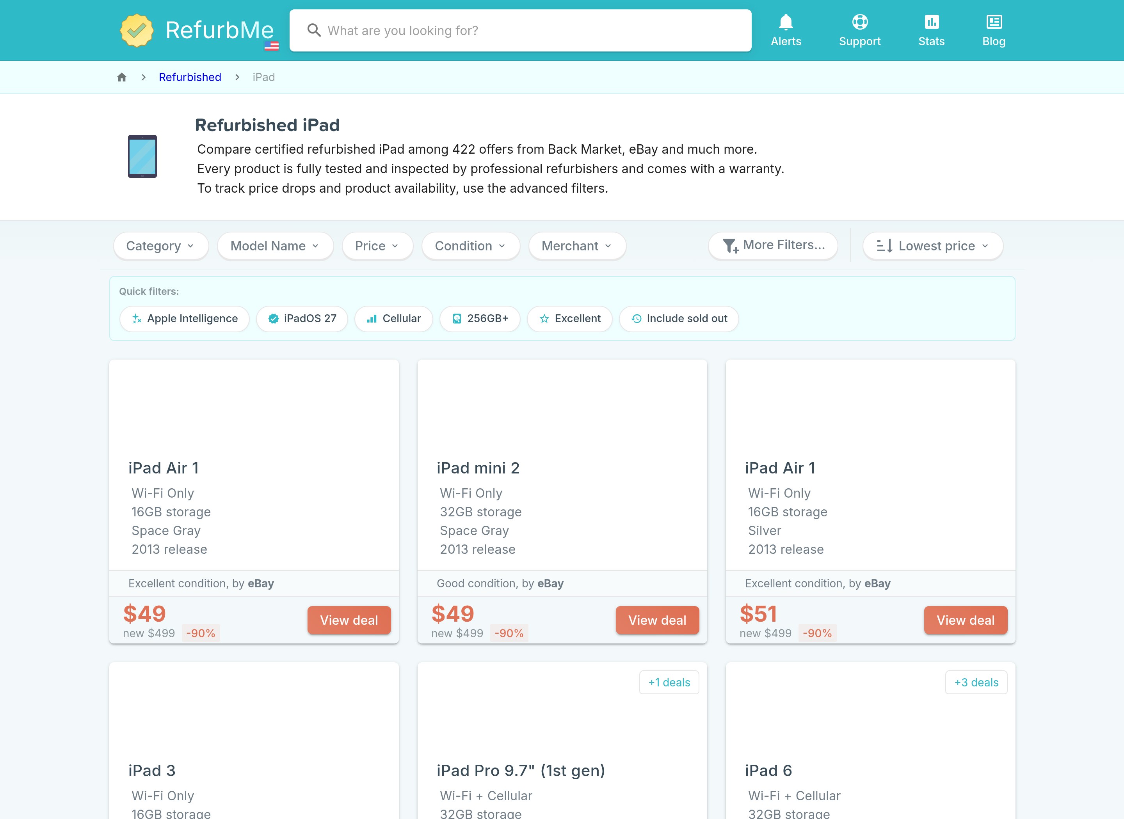
Task: Open Blog via the newspaper icon
Action: (994, 22)
